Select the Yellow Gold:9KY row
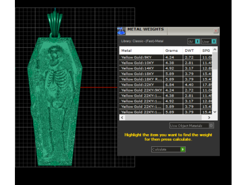The height and width of the screenshot is (185, 247). 166,57
